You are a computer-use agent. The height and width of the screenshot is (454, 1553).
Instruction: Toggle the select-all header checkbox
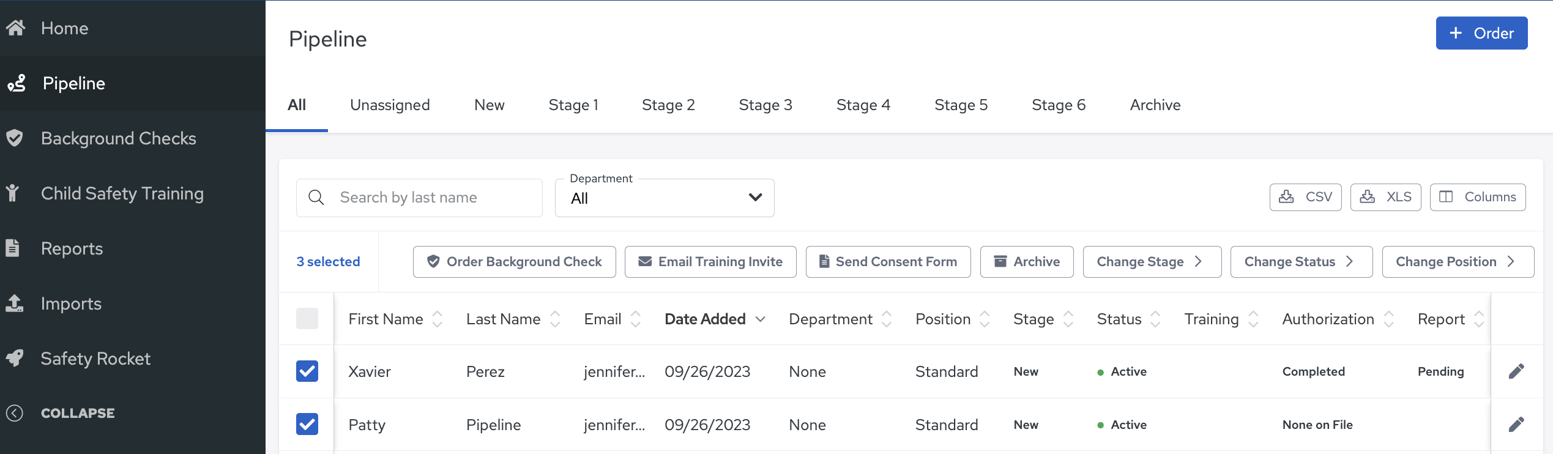pos(307,319)
